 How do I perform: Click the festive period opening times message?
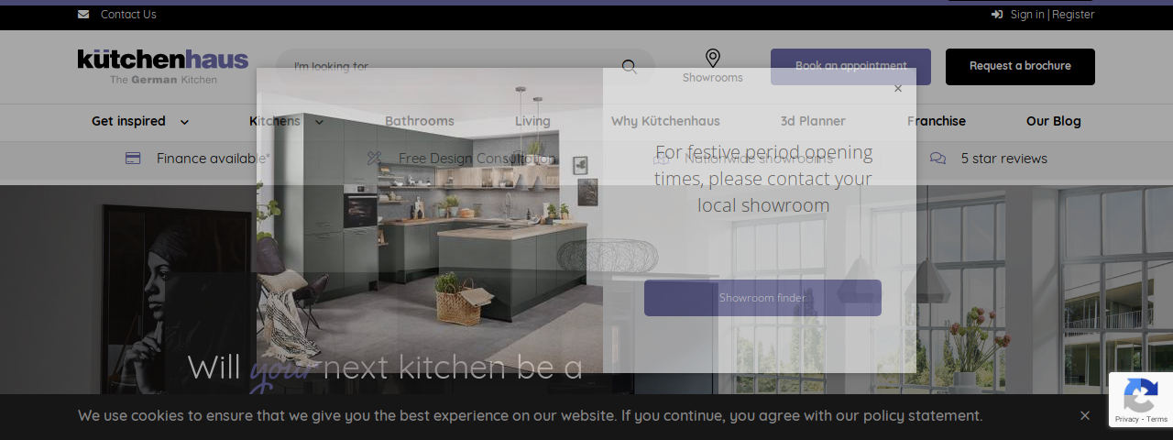(x=763, y=179)
